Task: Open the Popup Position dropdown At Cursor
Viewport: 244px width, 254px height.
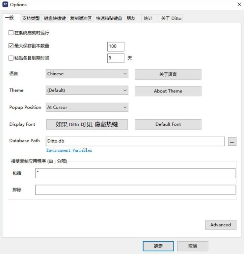Action: tap(87, 107)
